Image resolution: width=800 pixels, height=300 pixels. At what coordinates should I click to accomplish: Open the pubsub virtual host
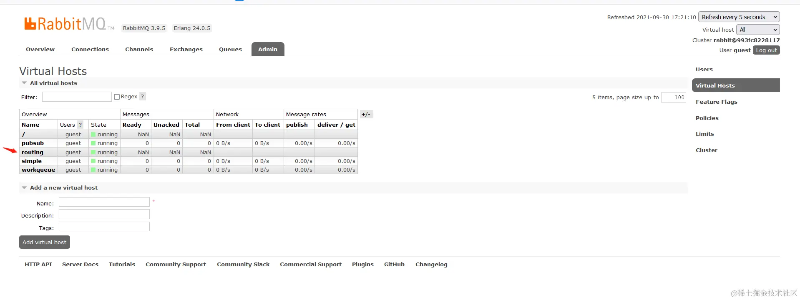33,143
